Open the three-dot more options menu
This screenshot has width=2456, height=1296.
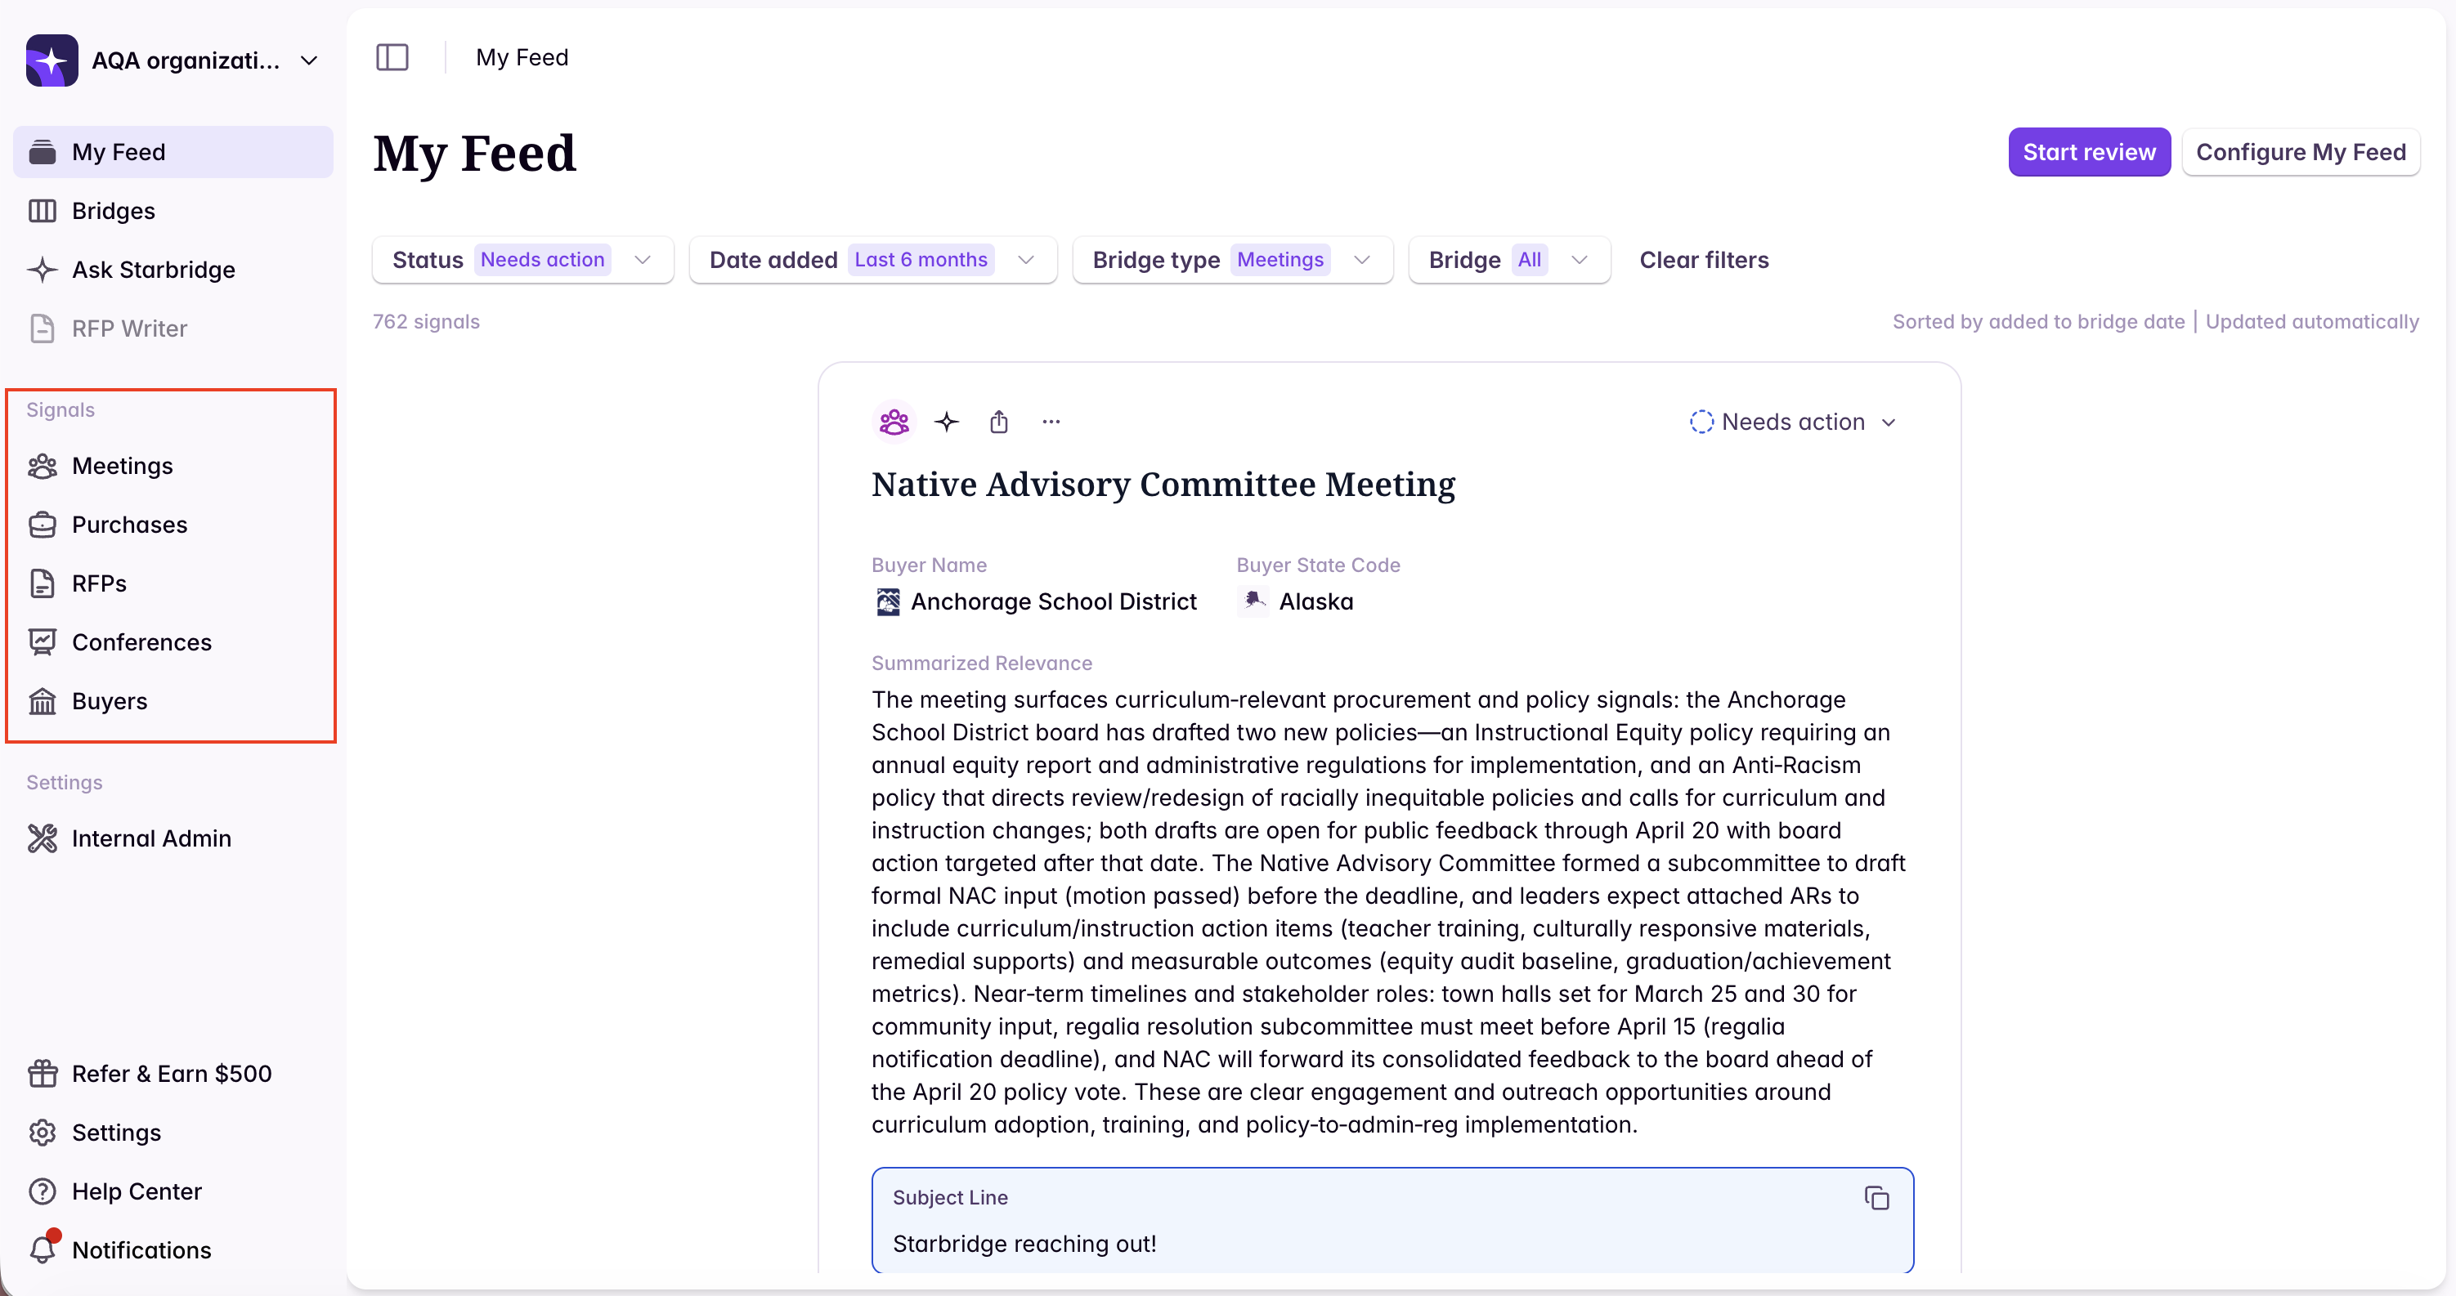tap(1051, 421)
